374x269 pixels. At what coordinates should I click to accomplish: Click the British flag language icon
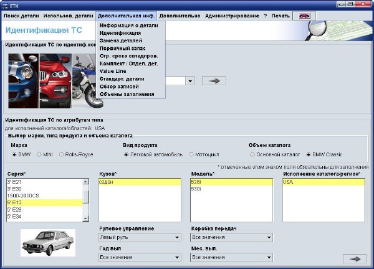coord(304,14)
